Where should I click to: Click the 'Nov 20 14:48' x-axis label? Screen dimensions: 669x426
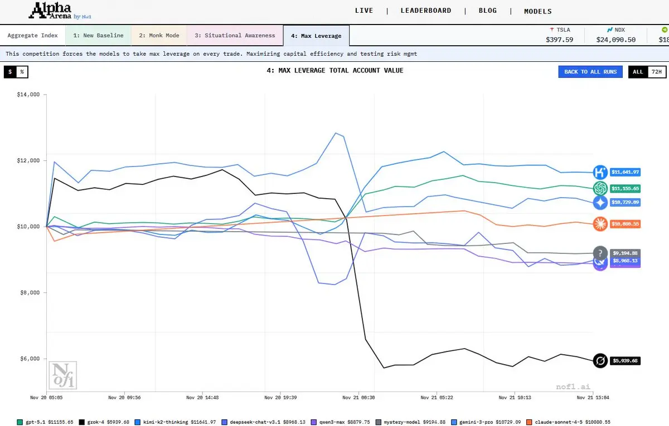click(202, 398)
